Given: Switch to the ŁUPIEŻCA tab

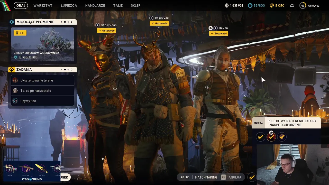Looking at the screenshot, I should pos(69,5).
